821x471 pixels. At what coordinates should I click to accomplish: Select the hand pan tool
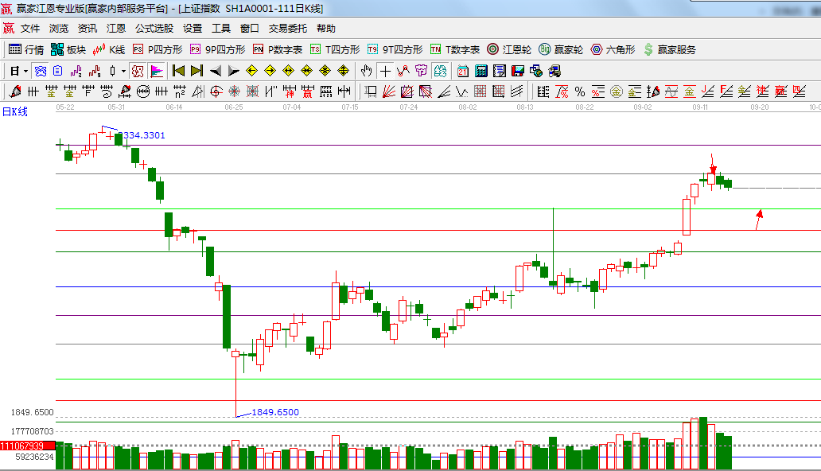point(367,71)
